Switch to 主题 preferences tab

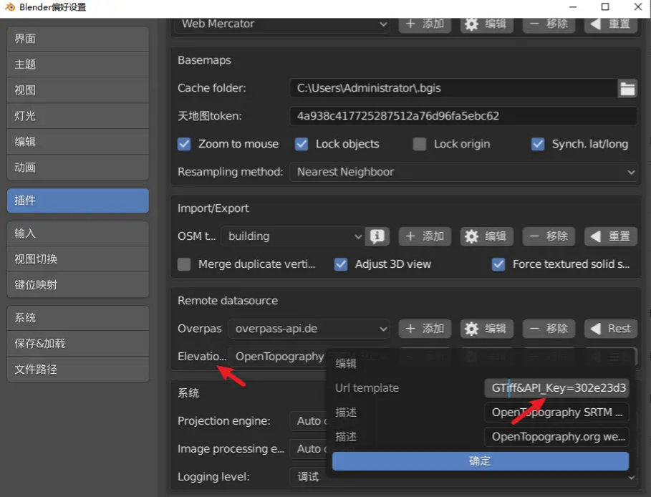78,64
